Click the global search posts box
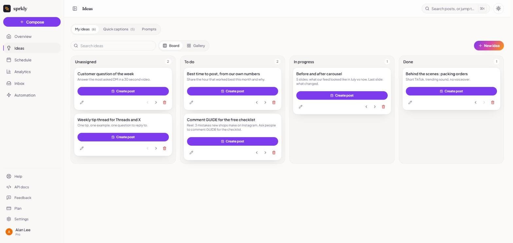Screen dimensions: 513x243 point(456,9)
